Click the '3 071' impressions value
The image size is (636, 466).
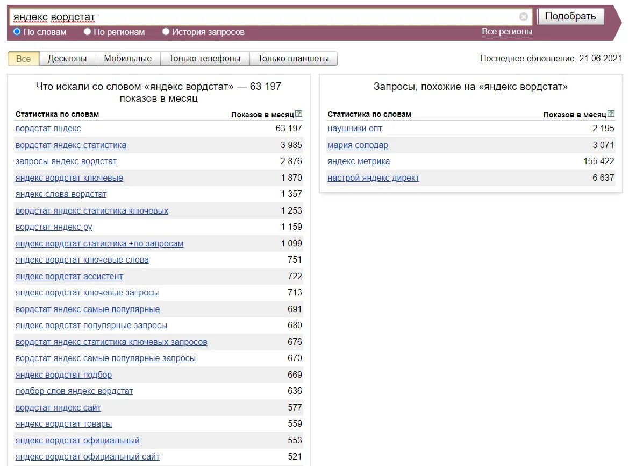pos(603,145)
